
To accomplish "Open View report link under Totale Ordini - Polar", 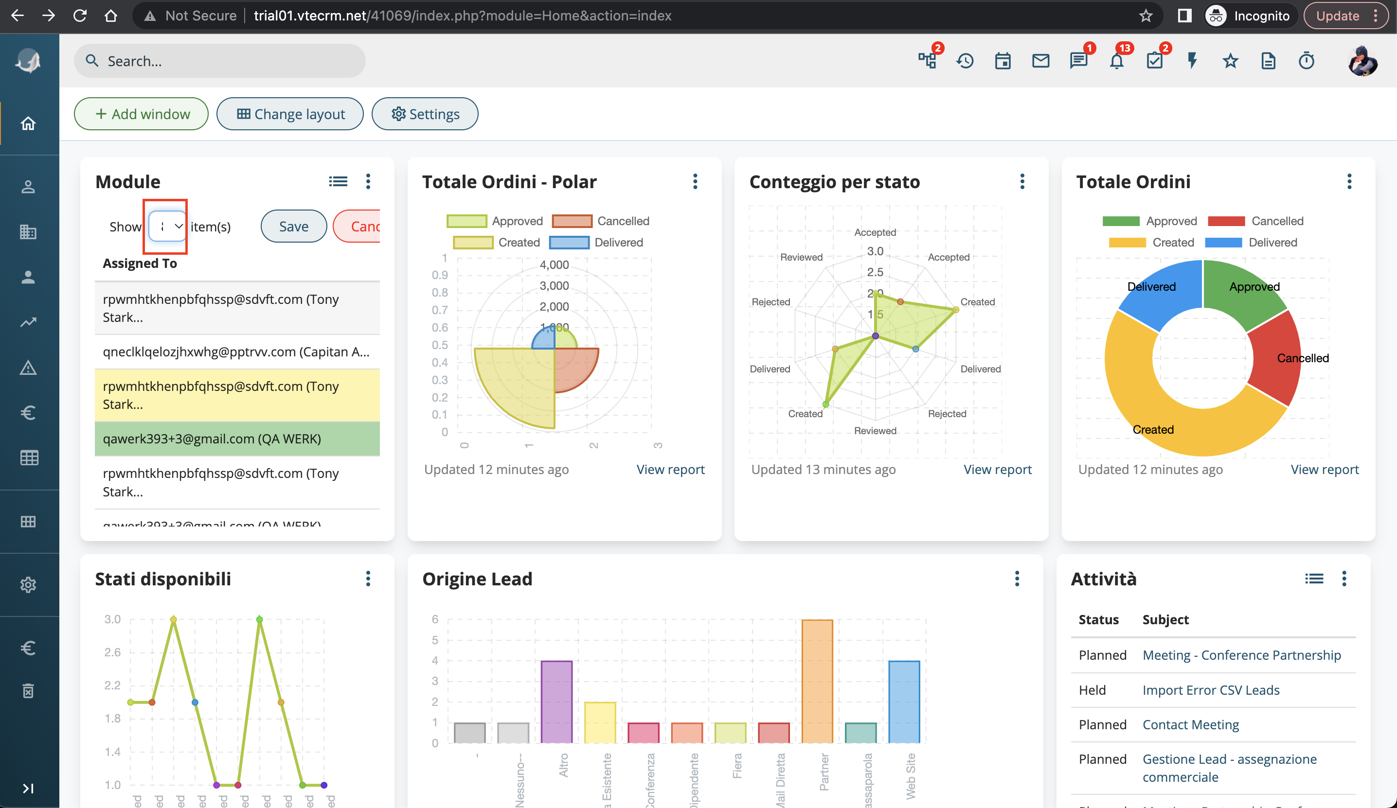I will point(670,470).
